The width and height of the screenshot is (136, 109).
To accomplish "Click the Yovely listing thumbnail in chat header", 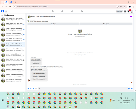I will (x=29, y=17).
